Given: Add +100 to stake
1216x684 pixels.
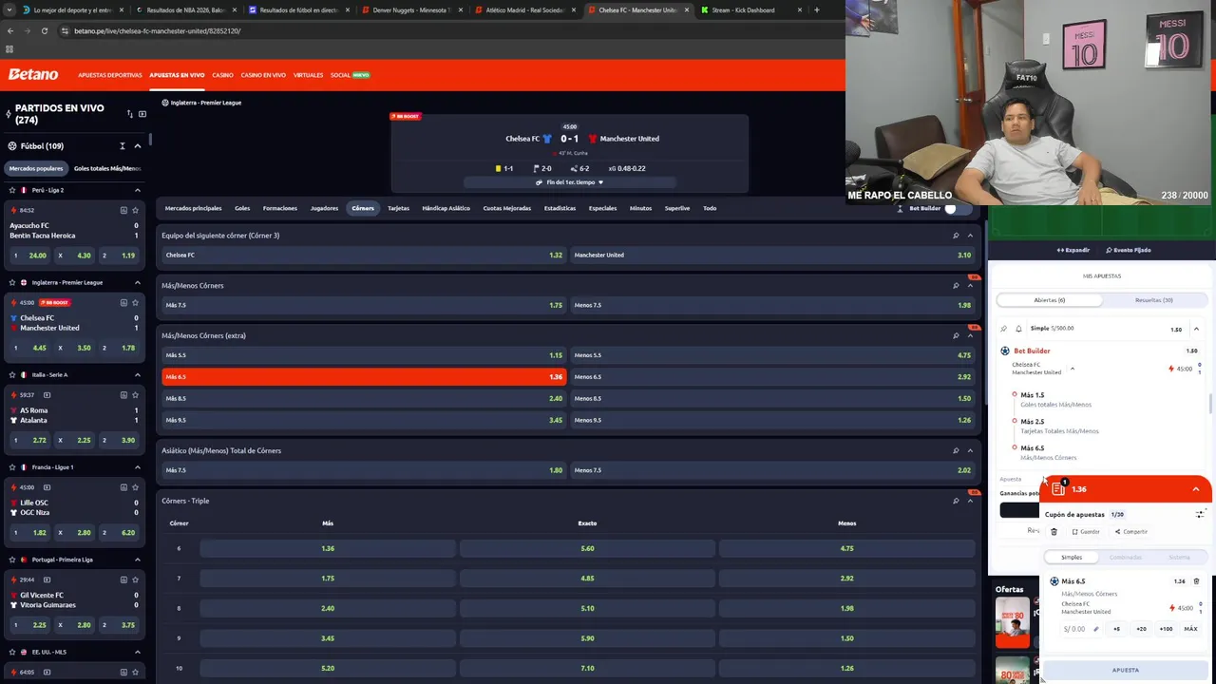Looking at the screenshot, I should (1166, 629).
